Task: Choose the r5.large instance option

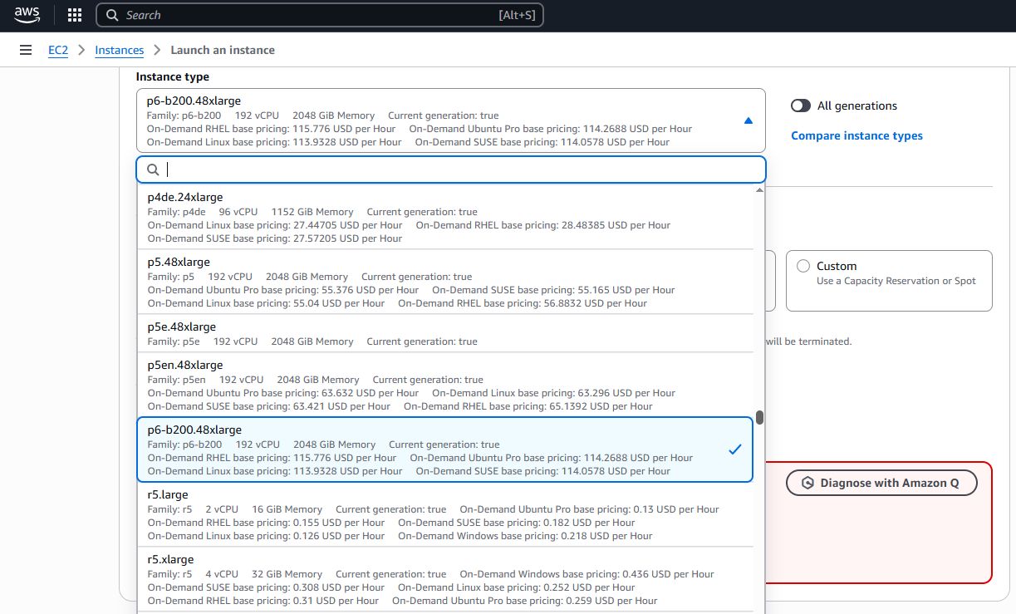Action: pos(445,514)
